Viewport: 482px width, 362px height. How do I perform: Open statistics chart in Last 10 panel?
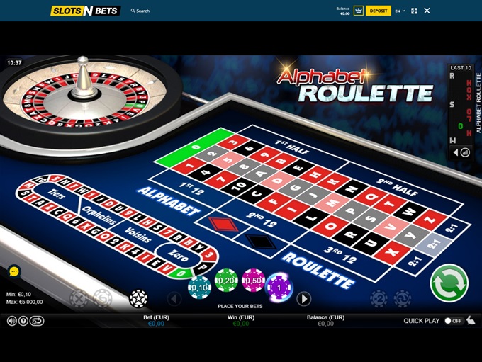466,152
